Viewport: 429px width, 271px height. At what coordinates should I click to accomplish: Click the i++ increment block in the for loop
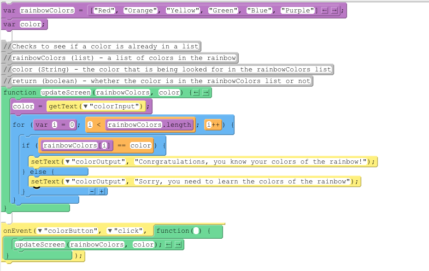pos(213,124)
